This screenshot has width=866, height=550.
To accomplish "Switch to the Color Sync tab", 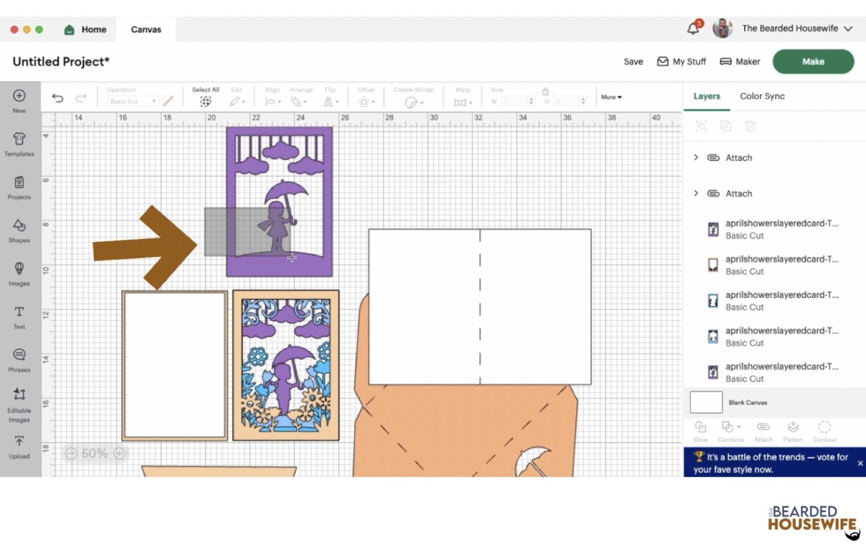I will pyautogui.click(x=762, y=96).
